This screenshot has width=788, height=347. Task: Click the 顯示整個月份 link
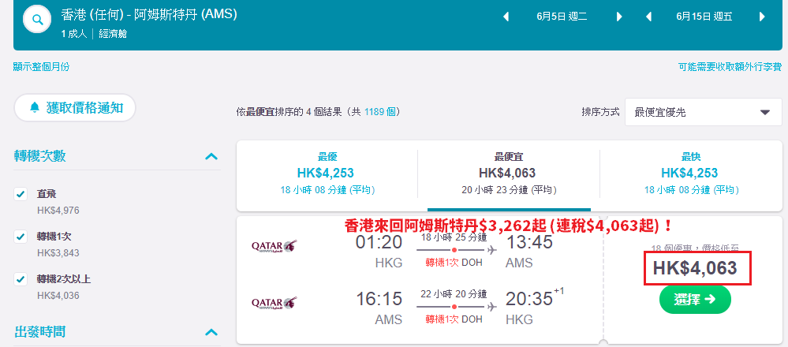(x=41, y=67)
